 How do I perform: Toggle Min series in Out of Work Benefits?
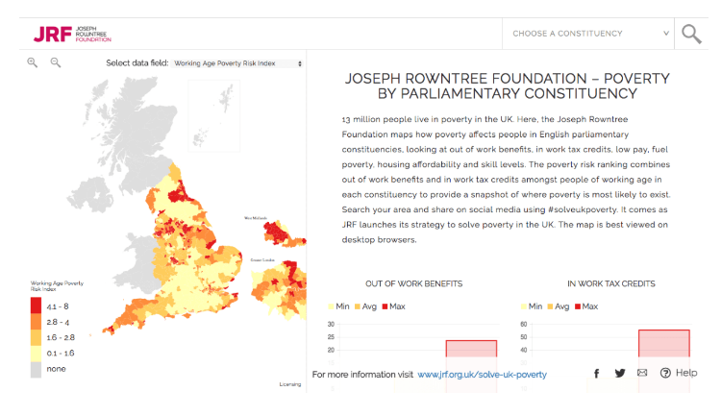[x=339, y=306]
